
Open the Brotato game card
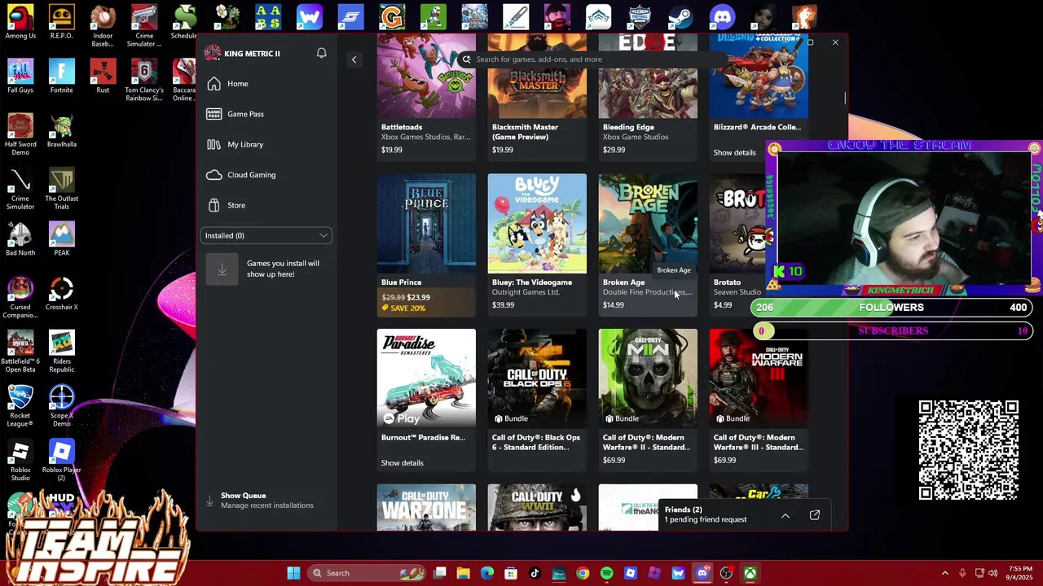pyautogui.click(x=737, y=244)
